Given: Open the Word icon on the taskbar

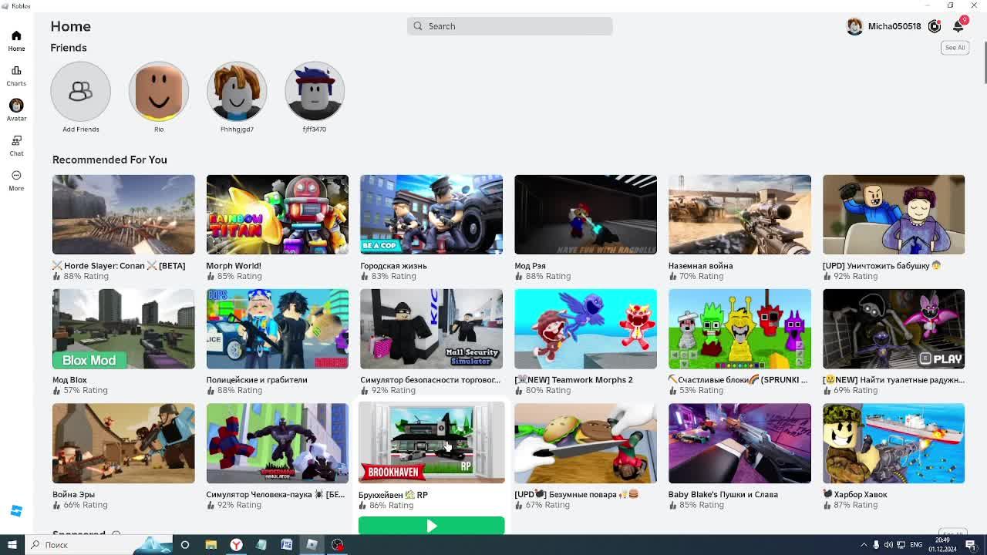Looking at the screenshot, I should (x=286, y=545).
